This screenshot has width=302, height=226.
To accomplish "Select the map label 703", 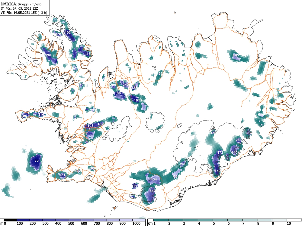I will click(160, 74).
